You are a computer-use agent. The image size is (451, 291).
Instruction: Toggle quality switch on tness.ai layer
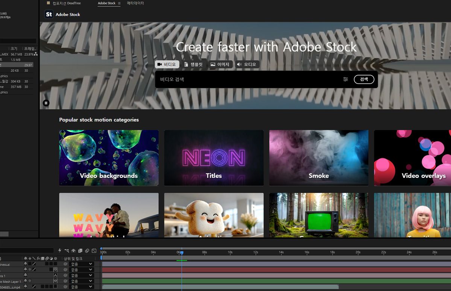point(34,264)
